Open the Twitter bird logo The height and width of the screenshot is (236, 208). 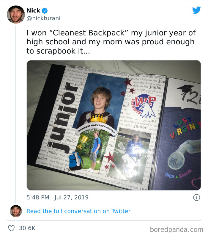pos(196,10)
